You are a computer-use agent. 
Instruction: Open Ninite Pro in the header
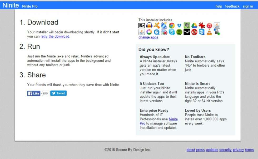click(30, 6)
